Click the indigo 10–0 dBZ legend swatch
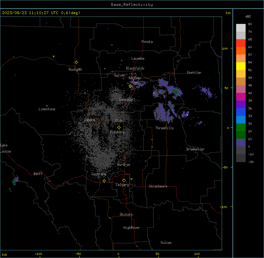Viewport: 264px width, 258px height. coord(241,143)
